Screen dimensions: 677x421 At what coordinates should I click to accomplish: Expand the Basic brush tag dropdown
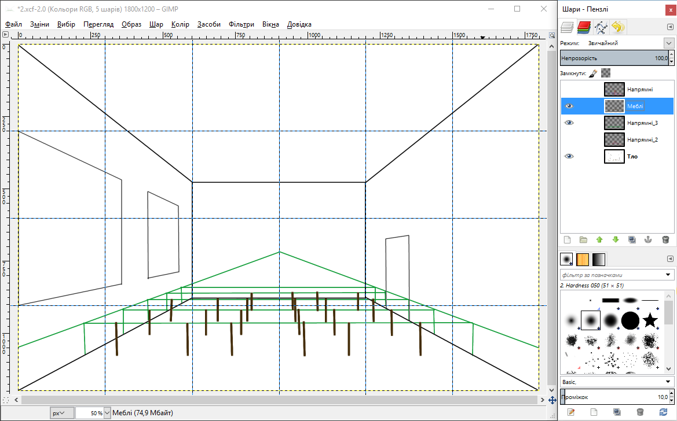coord(669,382)
